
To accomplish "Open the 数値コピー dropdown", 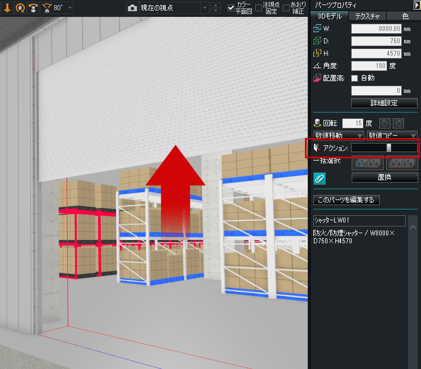I will pyautogui.click(x=392, y=135).
